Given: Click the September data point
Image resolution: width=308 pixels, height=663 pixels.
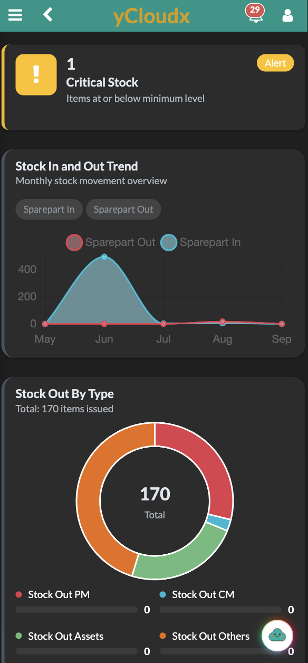Looking at the screenshot, I should coord(282,324).
